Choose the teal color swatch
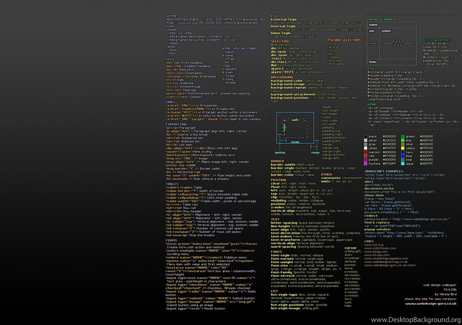The height and width of the screenshot is (325, 462). (x=403, y=160)
